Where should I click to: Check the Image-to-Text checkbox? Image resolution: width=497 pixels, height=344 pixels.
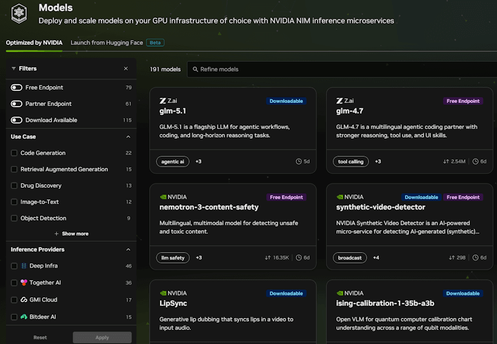14,202
